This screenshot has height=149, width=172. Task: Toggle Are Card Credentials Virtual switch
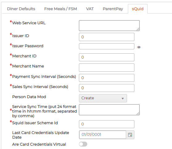click(83, 144)
